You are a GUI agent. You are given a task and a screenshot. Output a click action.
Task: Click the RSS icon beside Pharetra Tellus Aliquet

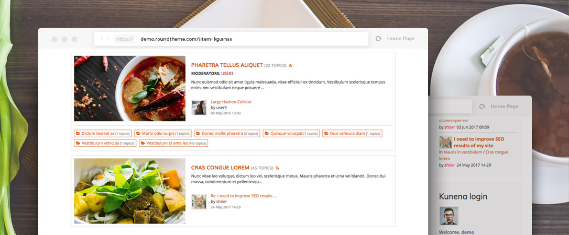[x=291, y=66]
